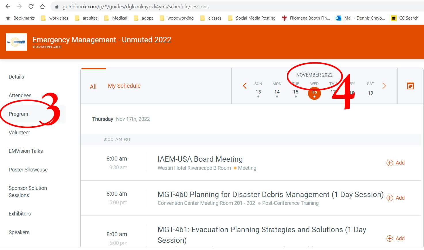Open the Mail - Dennis Crayo... bookmark
This screenshot has height=250, width=424.
pyautogui.click(x=360, y=18)
